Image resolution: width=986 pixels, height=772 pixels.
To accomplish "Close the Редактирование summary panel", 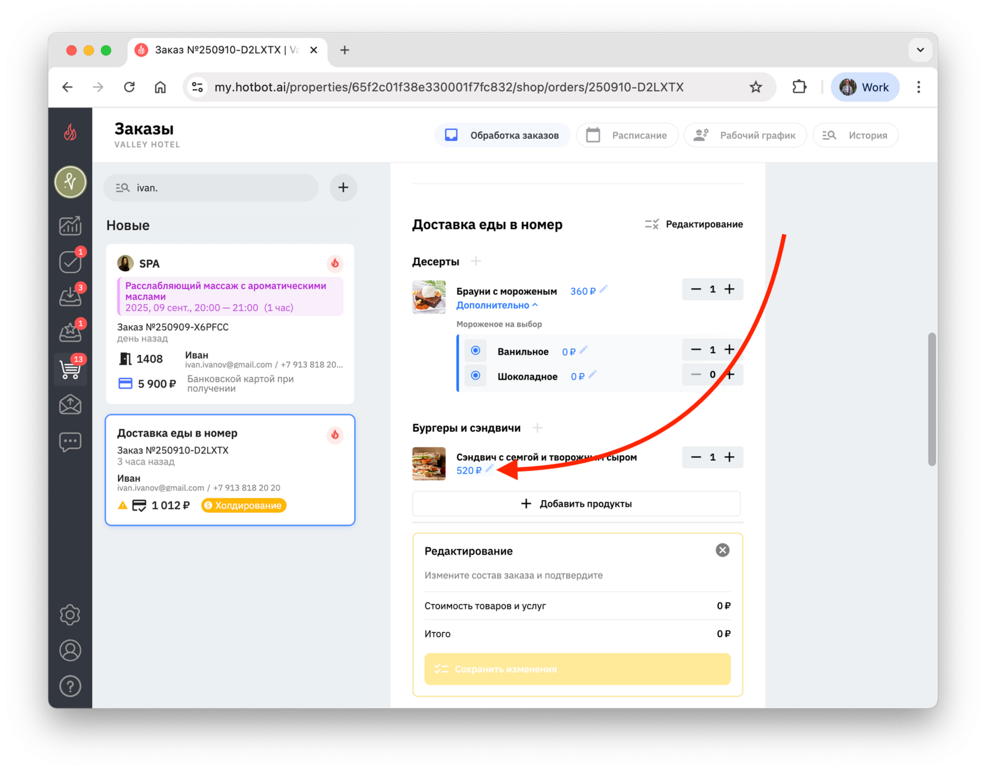I will [x=722, y=550].
